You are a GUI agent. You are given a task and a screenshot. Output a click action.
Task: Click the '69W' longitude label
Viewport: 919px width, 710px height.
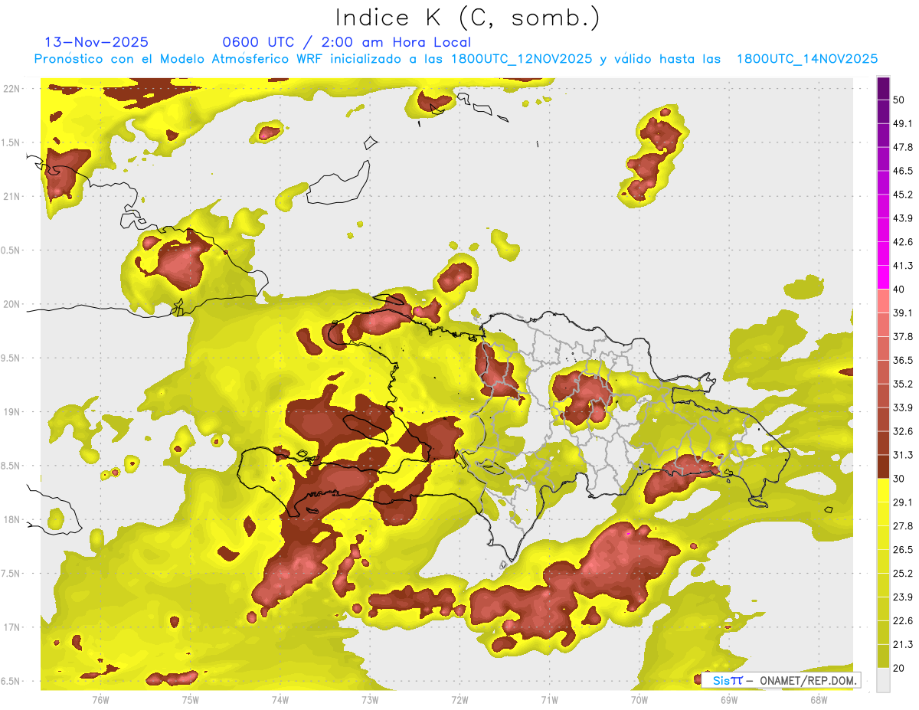coord(729,699)
